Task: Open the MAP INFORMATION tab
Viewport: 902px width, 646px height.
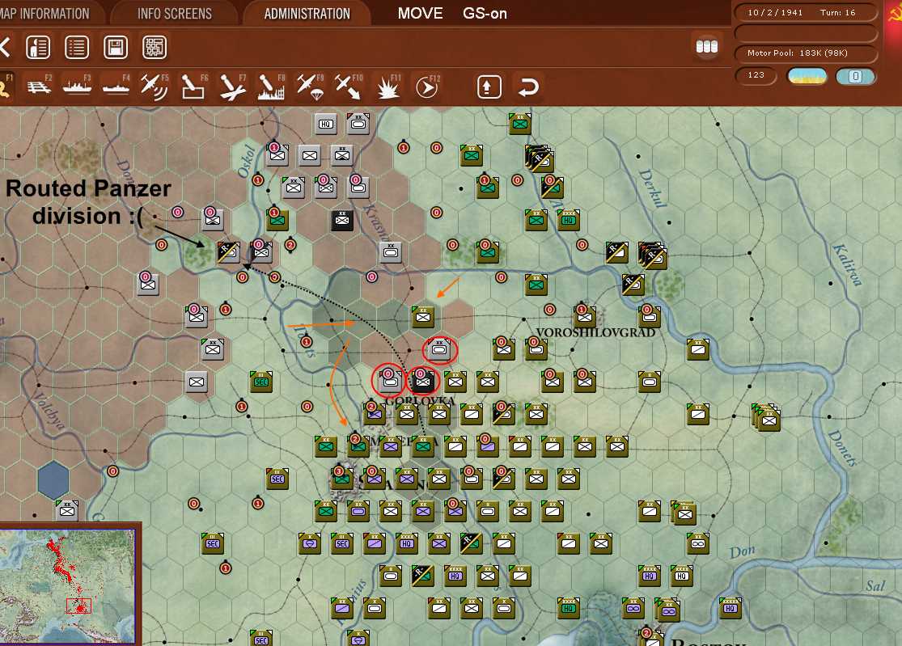Action: [44, 13]
